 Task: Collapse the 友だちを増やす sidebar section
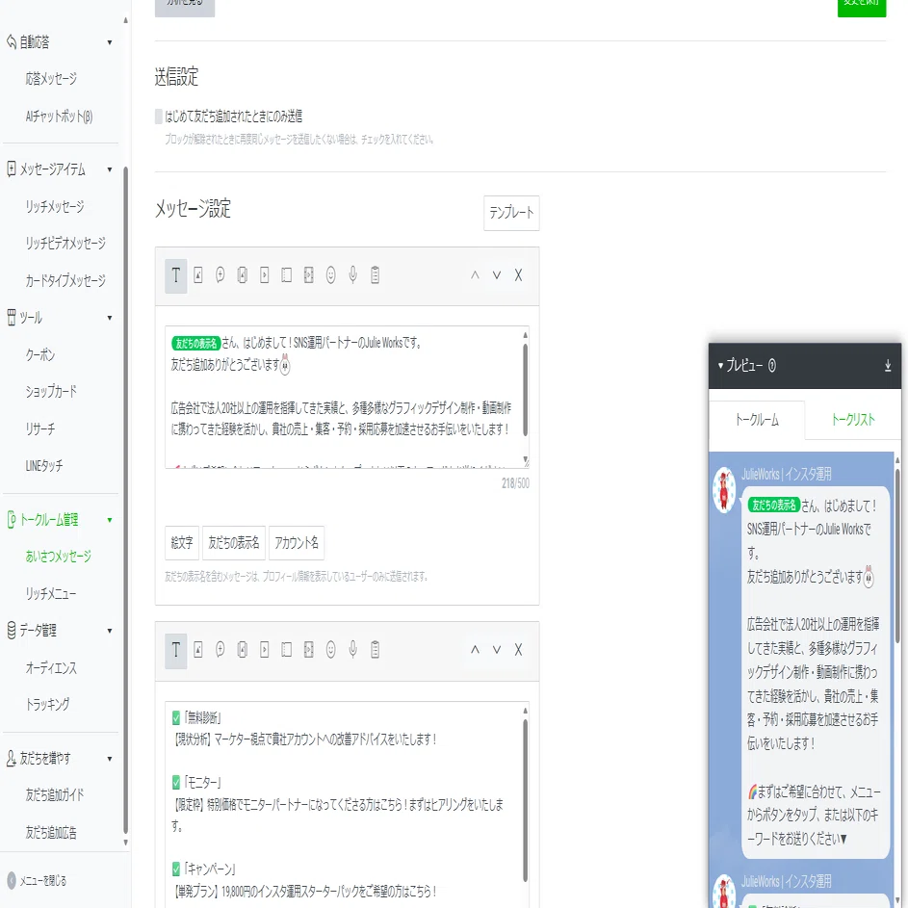[110, 759]
